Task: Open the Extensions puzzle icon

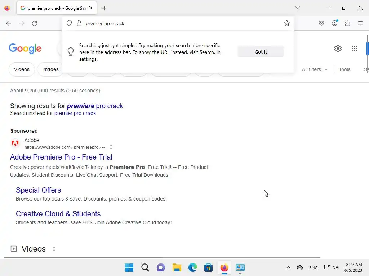Action: [347, 23]
